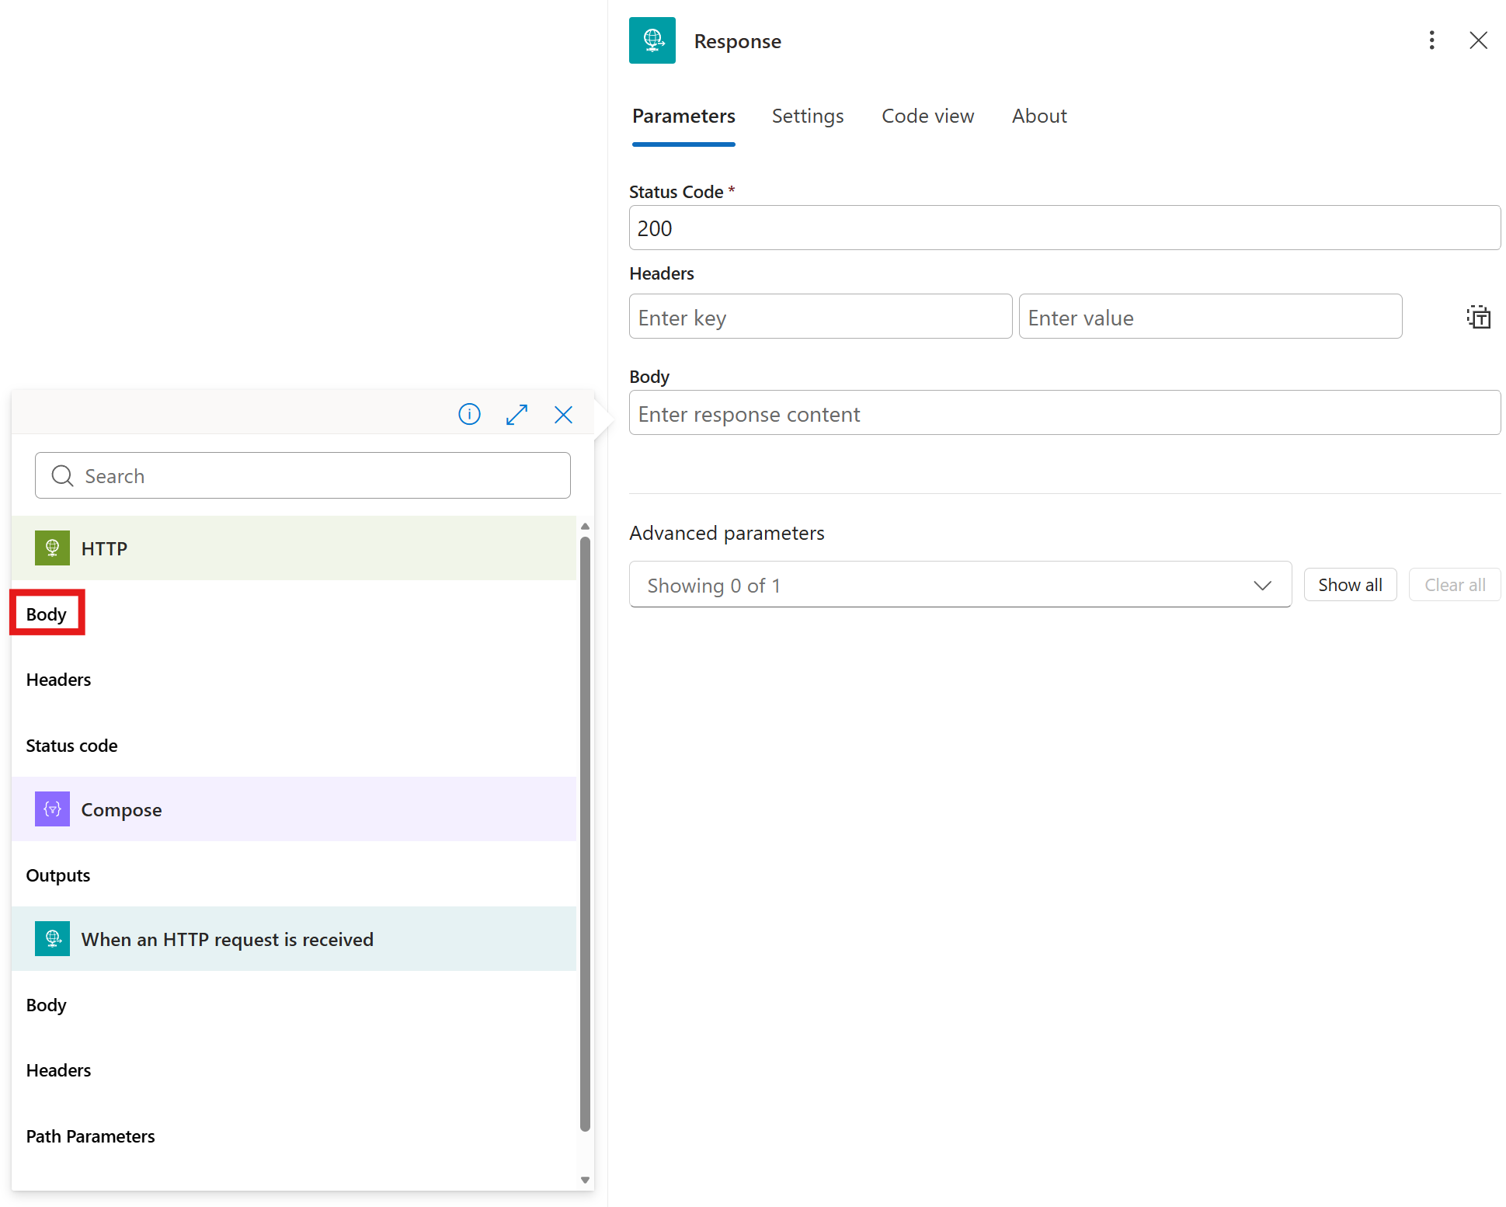Image resolution: width=1506 pixels, height=1207 pixels.
Task: Open the Advanced parameters dropdown
Action: click(960, 585)
